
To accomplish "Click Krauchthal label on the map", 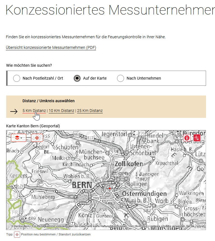I will pos(167,163).
